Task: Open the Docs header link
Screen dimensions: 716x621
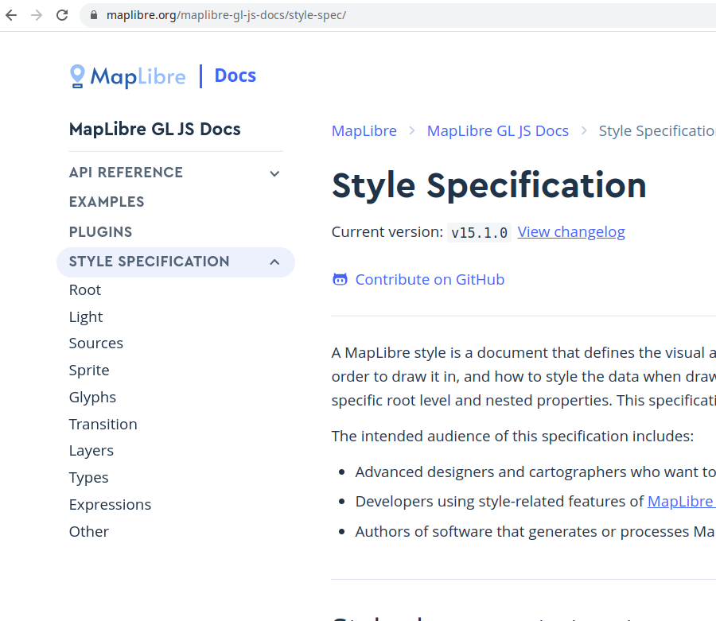Action: pos(235,76)
